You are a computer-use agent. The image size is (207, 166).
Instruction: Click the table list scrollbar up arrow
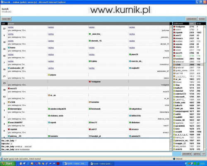click(x=171, y=26)
